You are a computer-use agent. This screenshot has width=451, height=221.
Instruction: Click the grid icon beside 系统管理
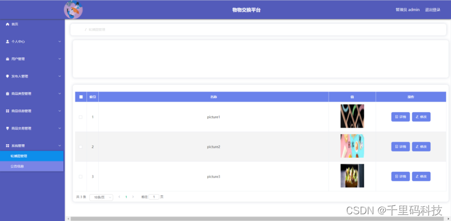[x=7, y=146]
